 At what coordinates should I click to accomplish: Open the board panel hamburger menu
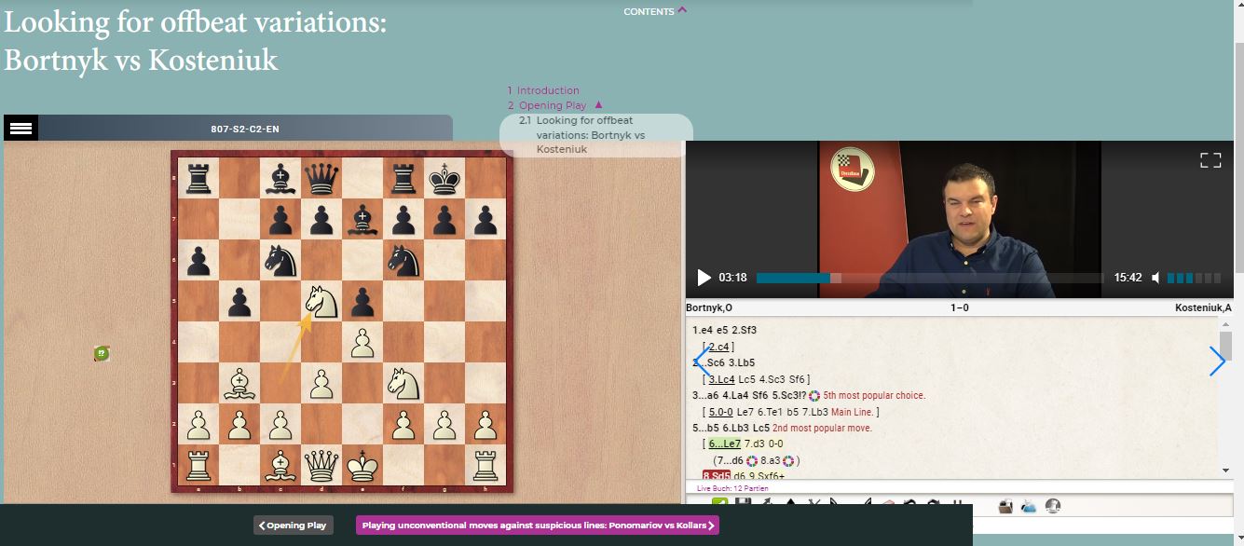(21, 128)
